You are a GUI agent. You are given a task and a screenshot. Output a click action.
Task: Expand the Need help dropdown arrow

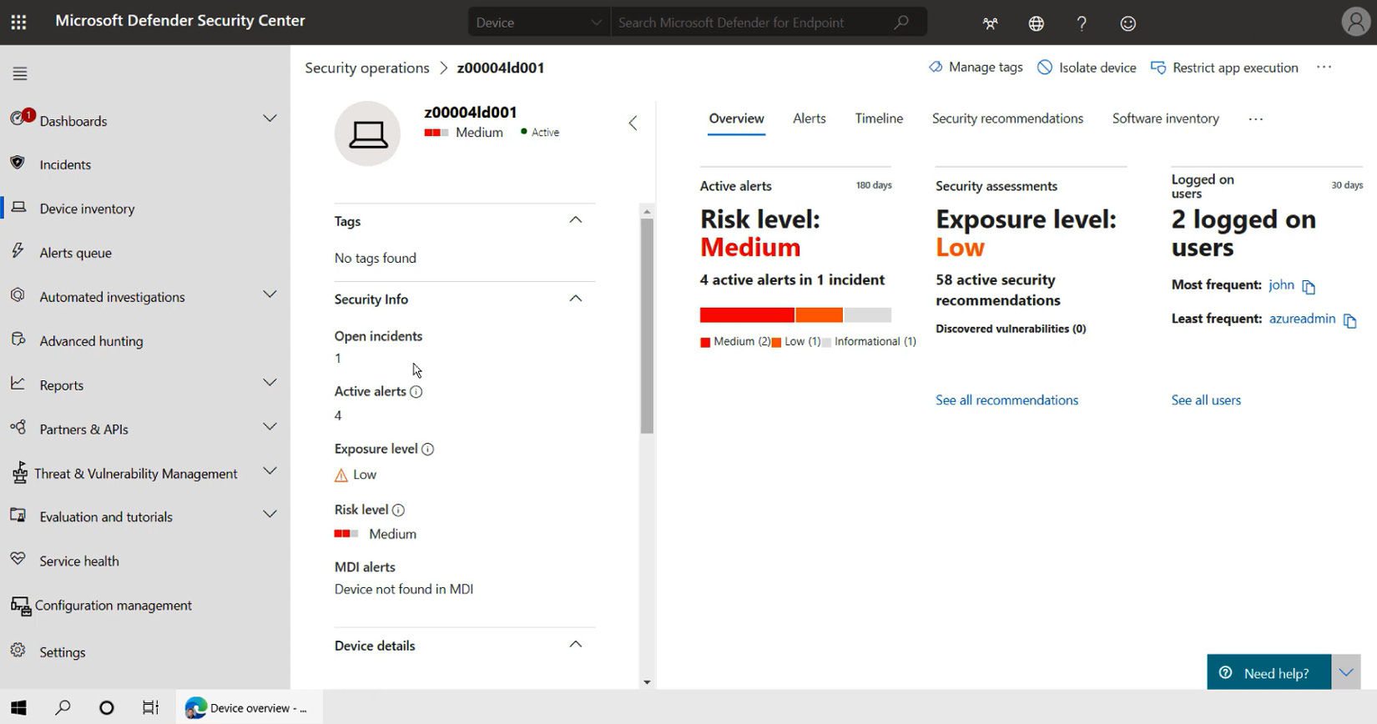(1346, 672)
